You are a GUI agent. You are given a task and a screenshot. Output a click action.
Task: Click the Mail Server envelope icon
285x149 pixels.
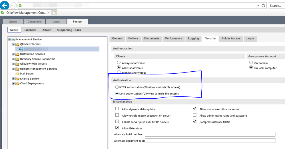pyautogui.click(x=17, y=74)
